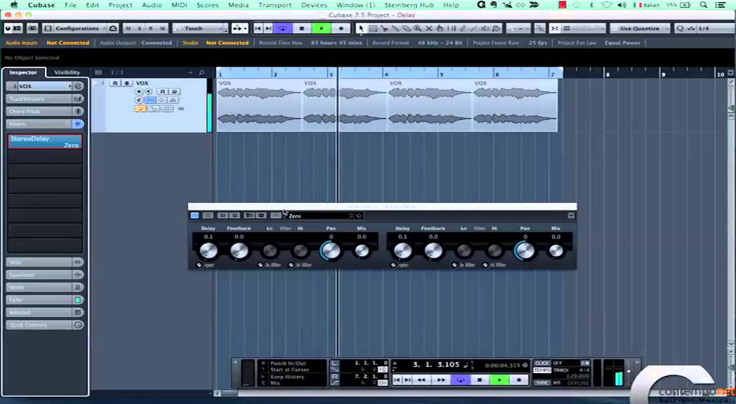Select the Object Selection arrow tool
Screen dimensions: 736x404
pyautogui.click(x=361, y=29)
